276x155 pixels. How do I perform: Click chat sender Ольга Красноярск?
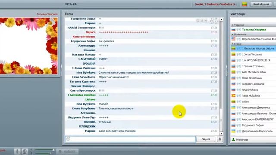tap(83, 90)
